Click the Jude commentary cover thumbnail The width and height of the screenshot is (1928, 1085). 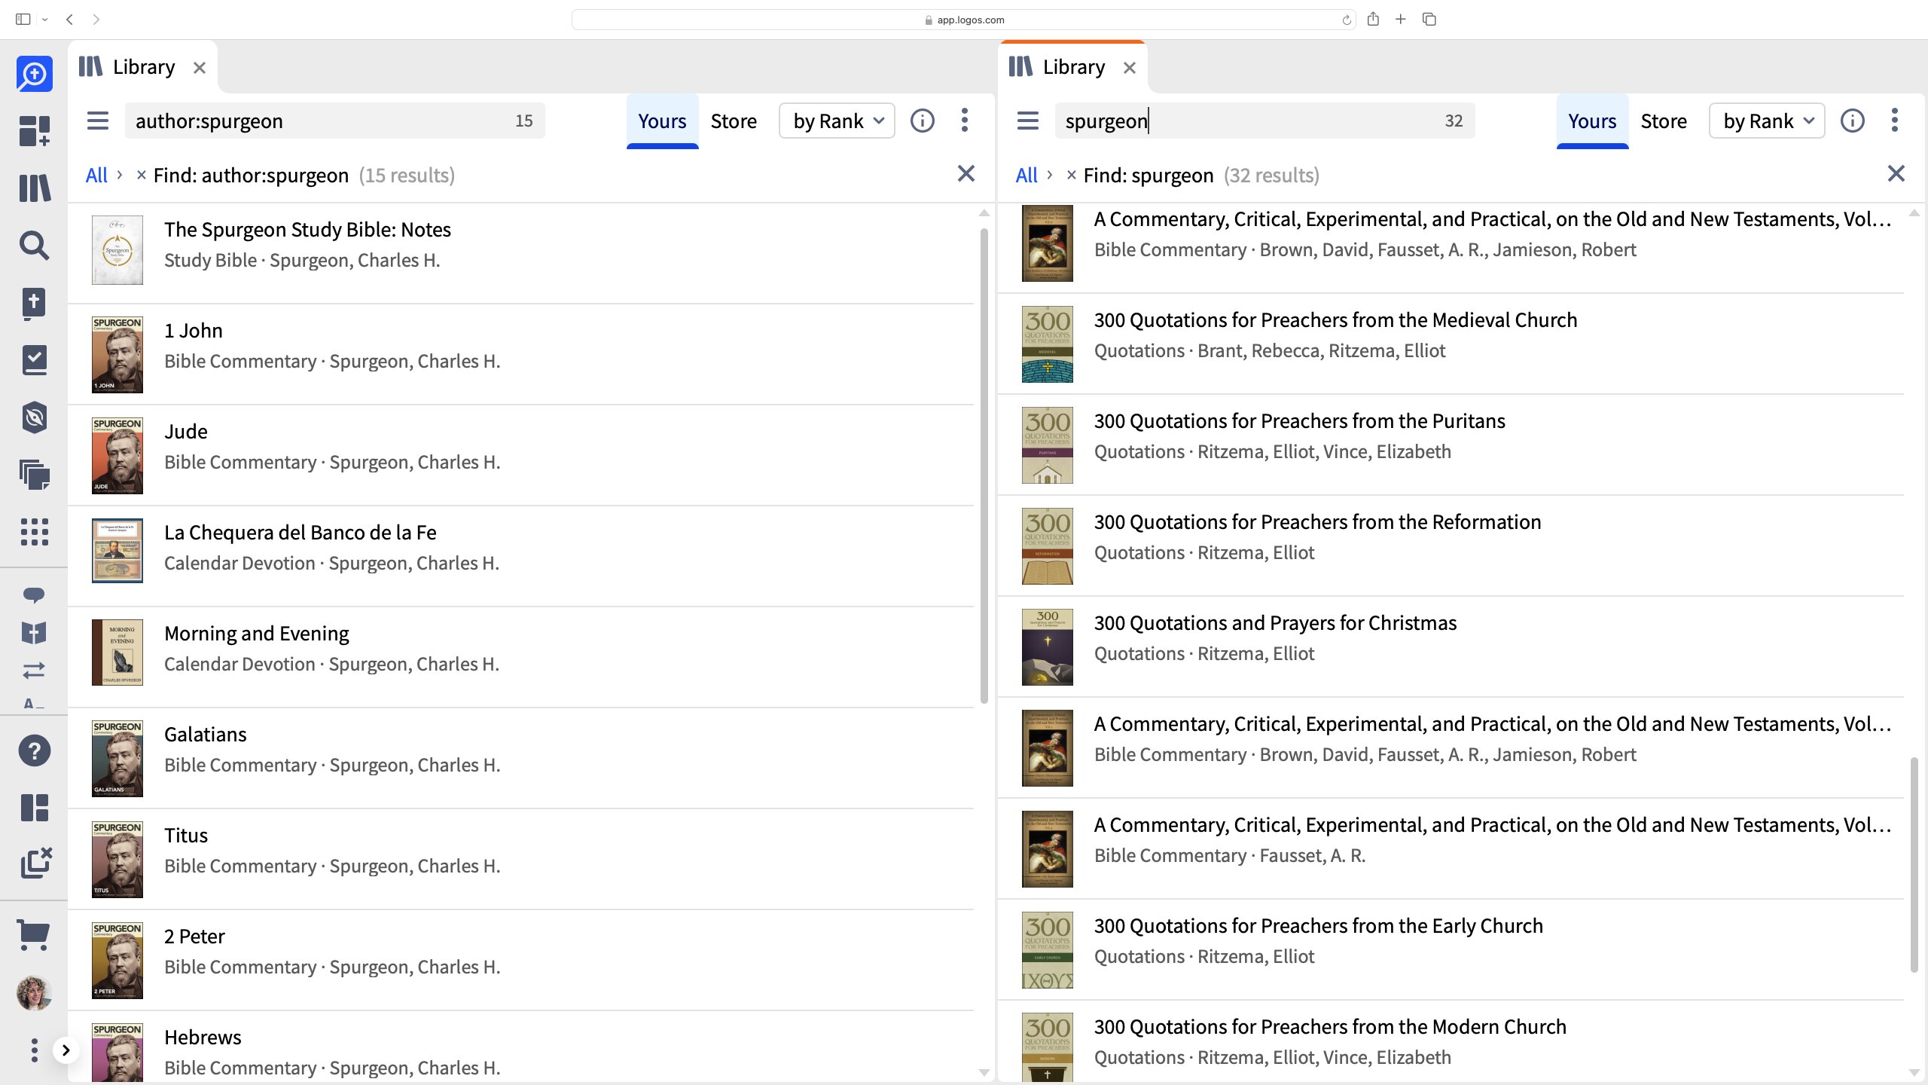point(117,455)
